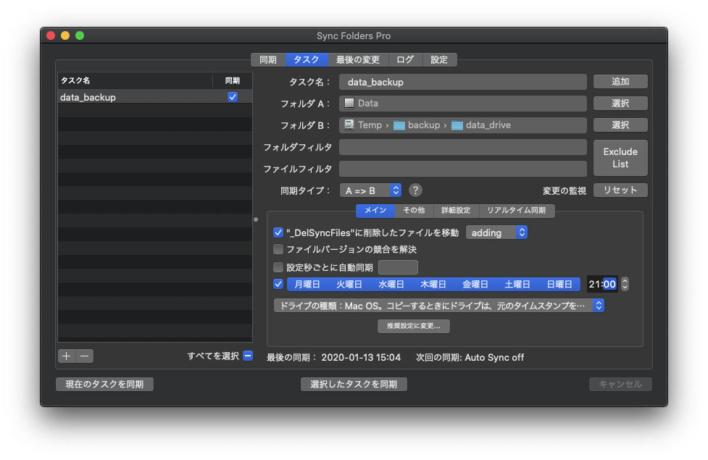The width and height of the screenshot is (708, 460).
Task: Click the Data drive icon in Folder A
Action: point(349,104)
